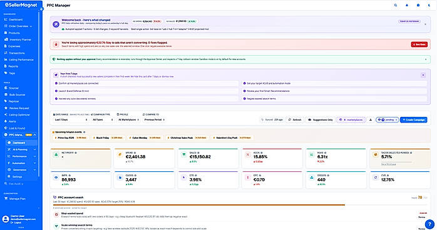Open the Spend €2,401.38 metric card
The image size is (437, 230).
144,158
